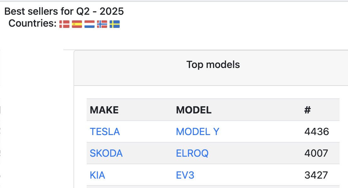The image size is (348, 188).
Task: Open the ELROQ model link
Action: 192,153
